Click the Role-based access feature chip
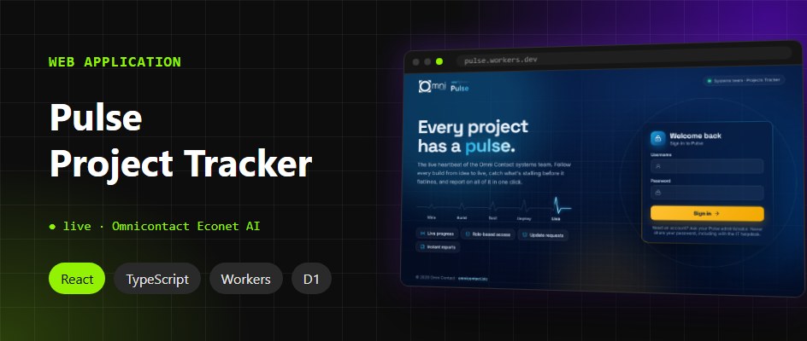 tap(487, 234)
